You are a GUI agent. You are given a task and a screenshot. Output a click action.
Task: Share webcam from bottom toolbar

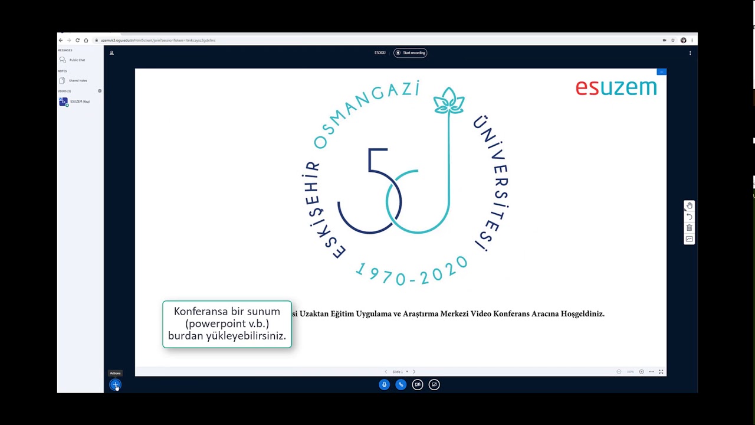click(x=418, y=385)
